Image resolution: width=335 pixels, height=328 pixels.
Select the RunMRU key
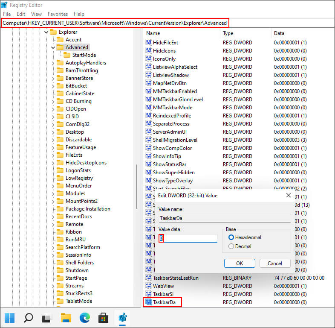pyautogui.click(x=75, y=239)
